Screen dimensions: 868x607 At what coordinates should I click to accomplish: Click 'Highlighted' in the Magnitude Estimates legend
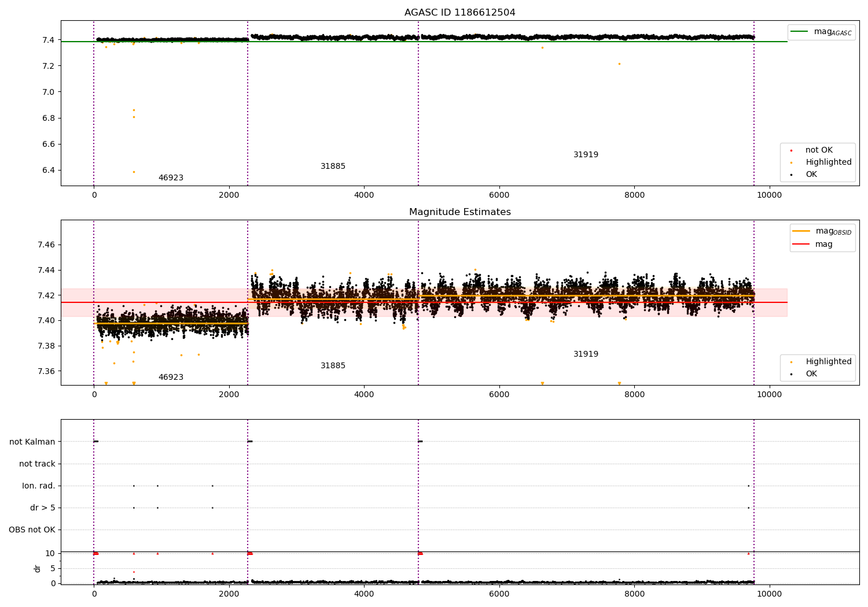click(x=829, y=362)
